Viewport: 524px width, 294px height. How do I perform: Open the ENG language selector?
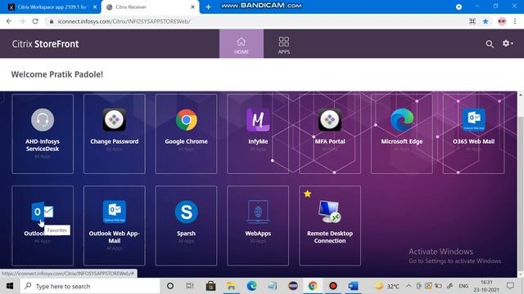[x=463, y=286]
